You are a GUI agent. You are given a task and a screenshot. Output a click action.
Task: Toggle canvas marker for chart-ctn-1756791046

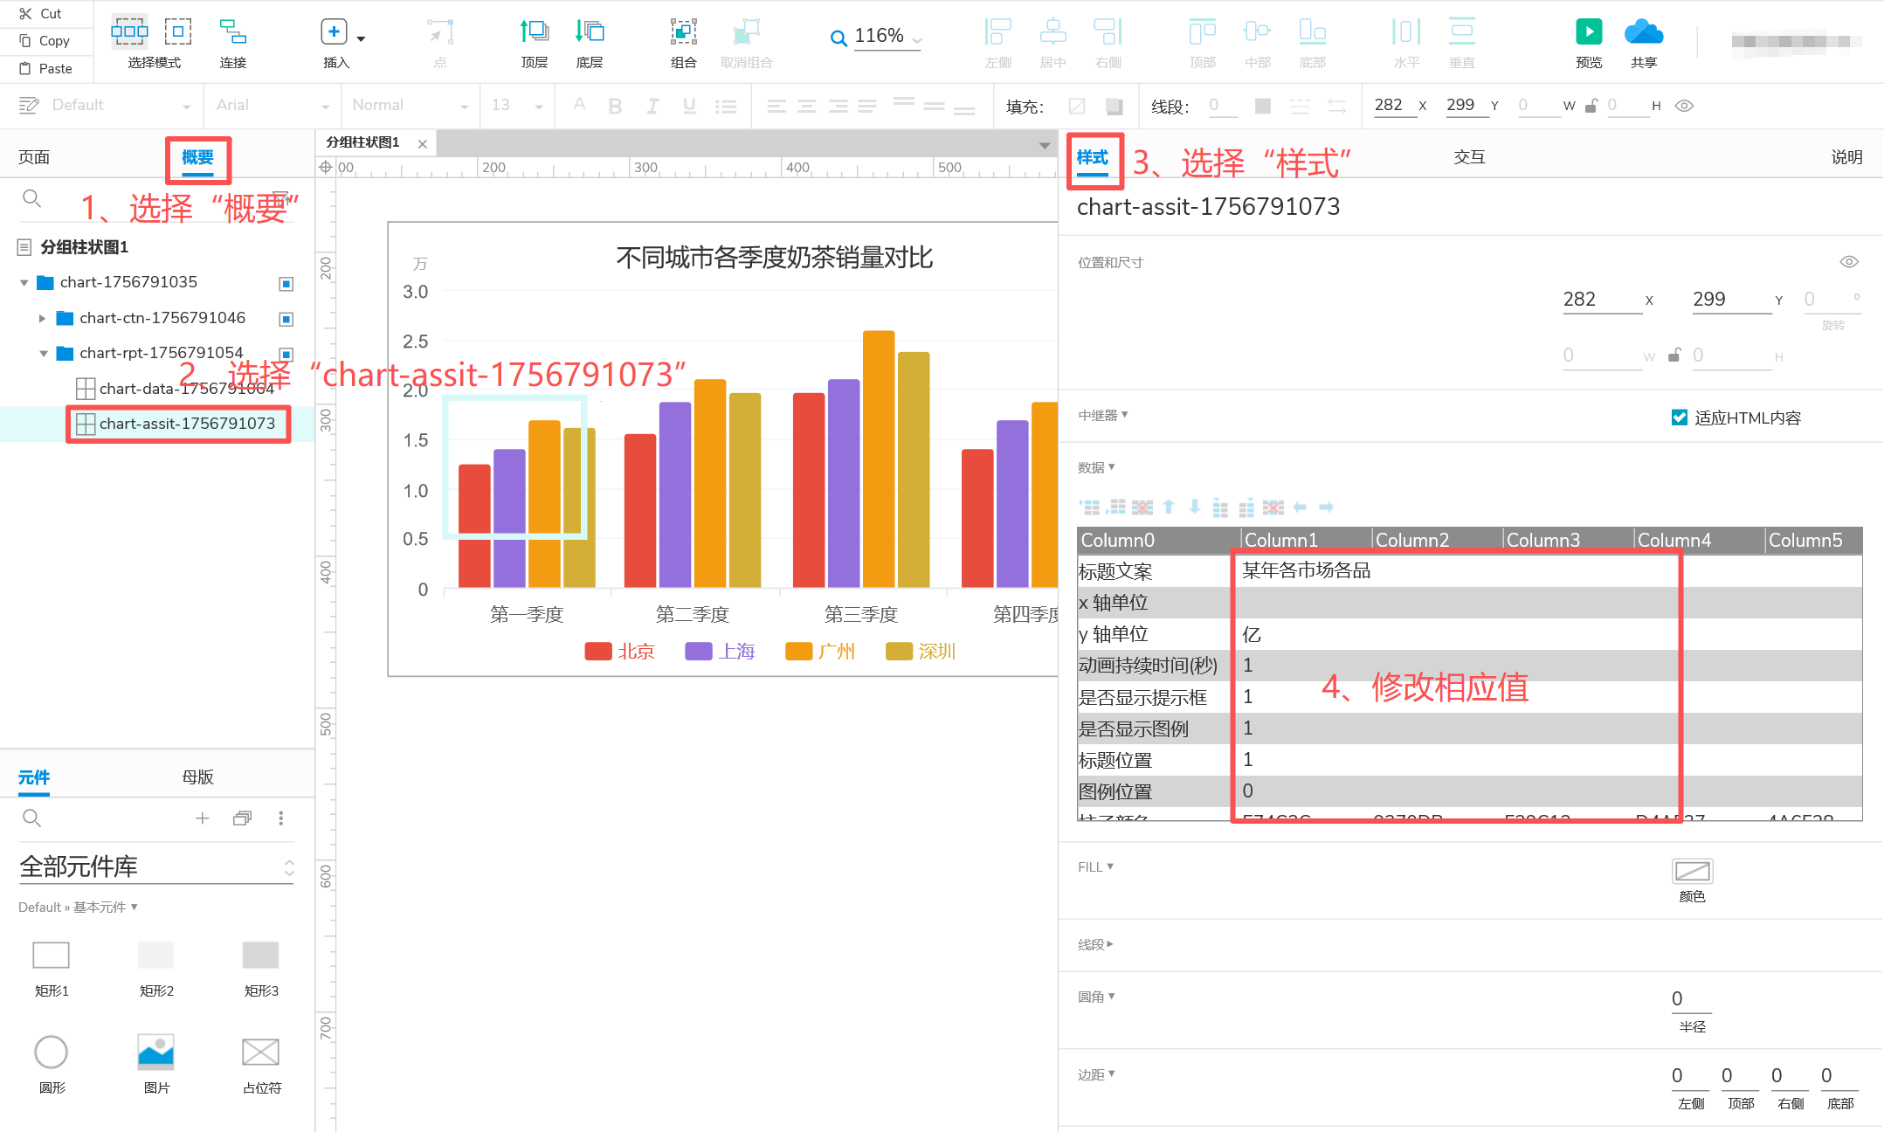click(286, 319)
